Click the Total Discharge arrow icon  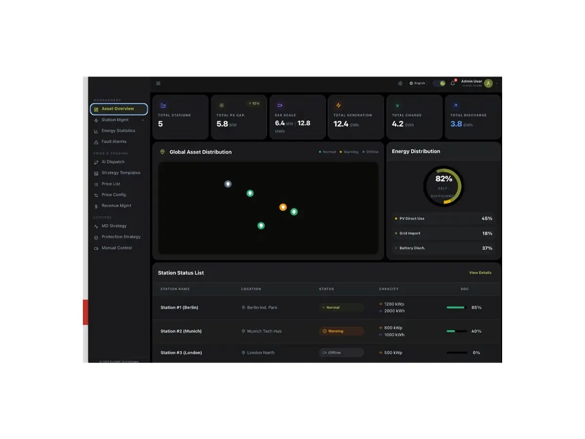455,105
